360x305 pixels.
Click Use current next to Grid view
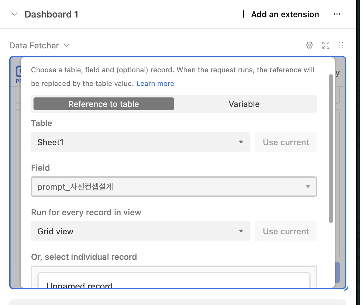coord(286,231)
